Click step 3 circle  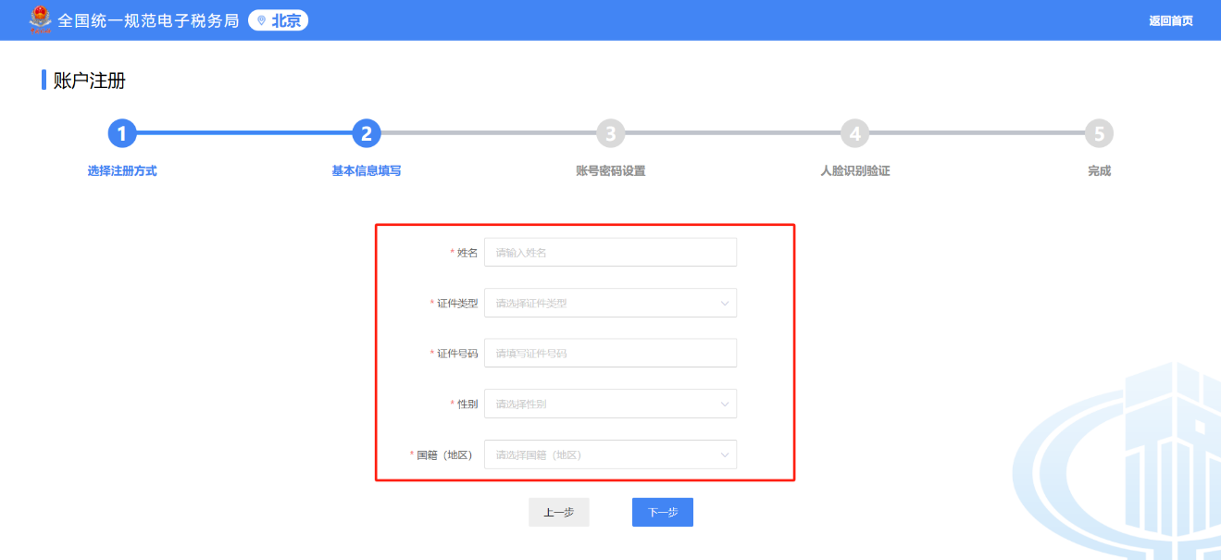point(610,134)
